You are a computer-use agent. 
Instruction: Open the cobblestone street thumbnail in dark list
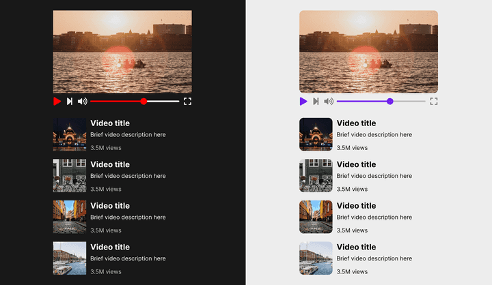tap(70, 217)
